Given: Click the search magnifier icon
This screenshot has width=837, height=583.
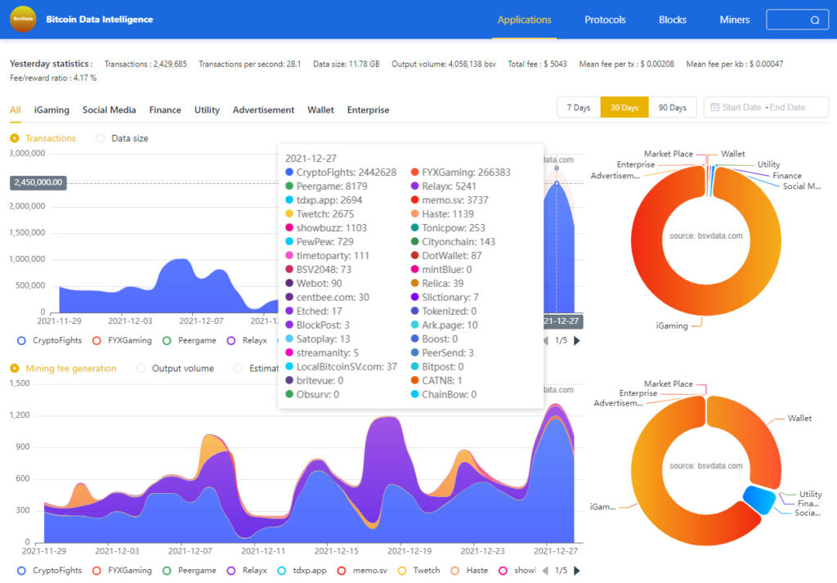Looking at the screenshot, I should click(815, 20).
